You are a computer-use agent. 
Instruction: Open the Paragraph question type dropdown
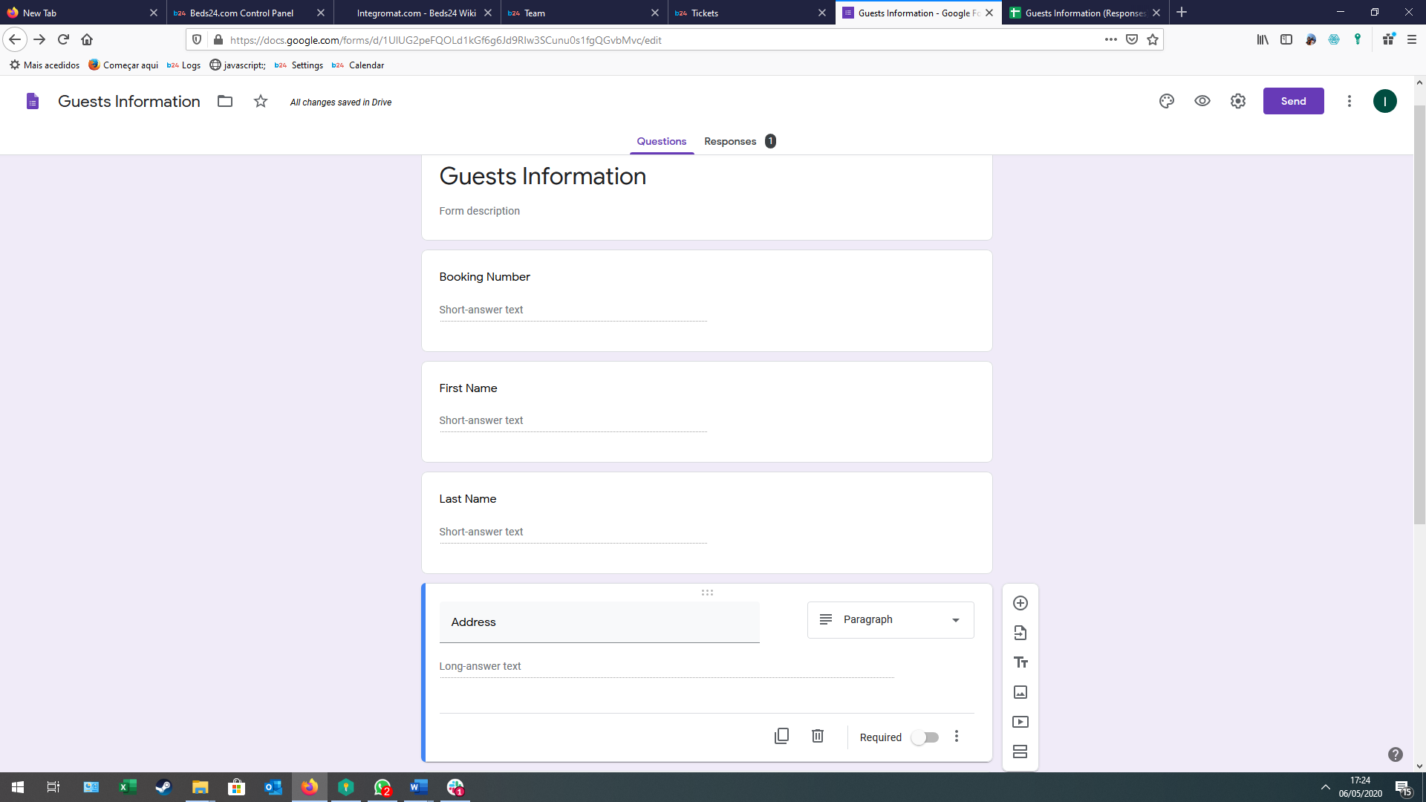[x=891, y=620]
